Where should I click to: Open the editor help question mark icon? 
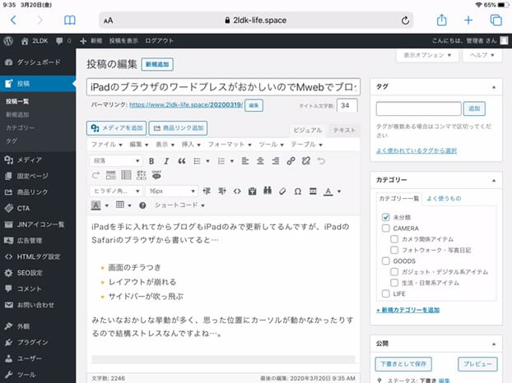[x=142, y=205]
